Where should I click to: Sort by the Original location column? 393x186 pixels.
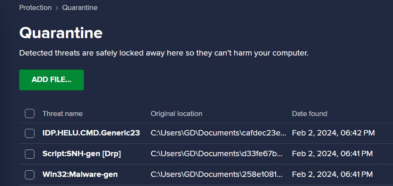[x=177, y=114]
